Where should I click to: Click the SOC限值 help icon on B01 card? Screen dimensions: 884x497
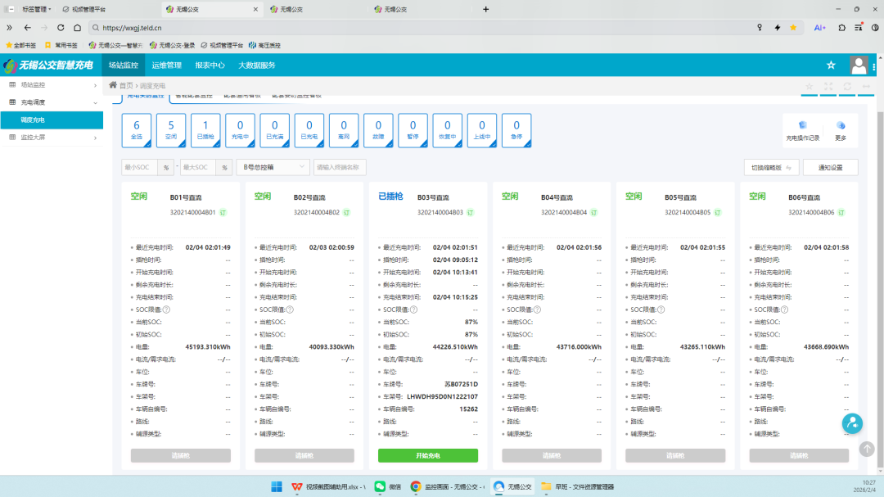coord(166,309)
